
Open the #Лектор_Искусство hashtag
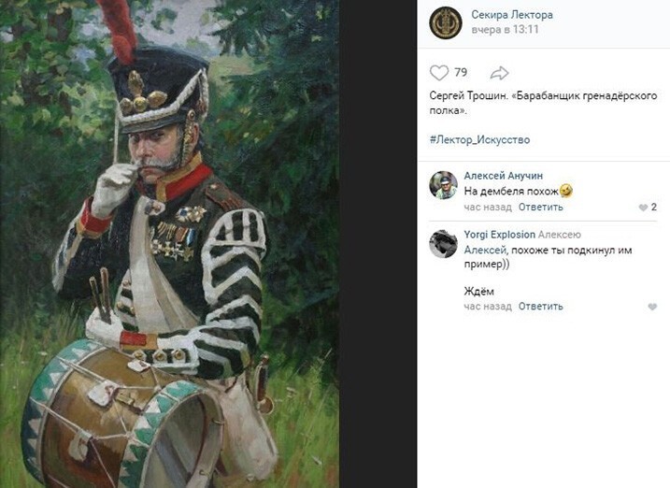coord(479,139)
